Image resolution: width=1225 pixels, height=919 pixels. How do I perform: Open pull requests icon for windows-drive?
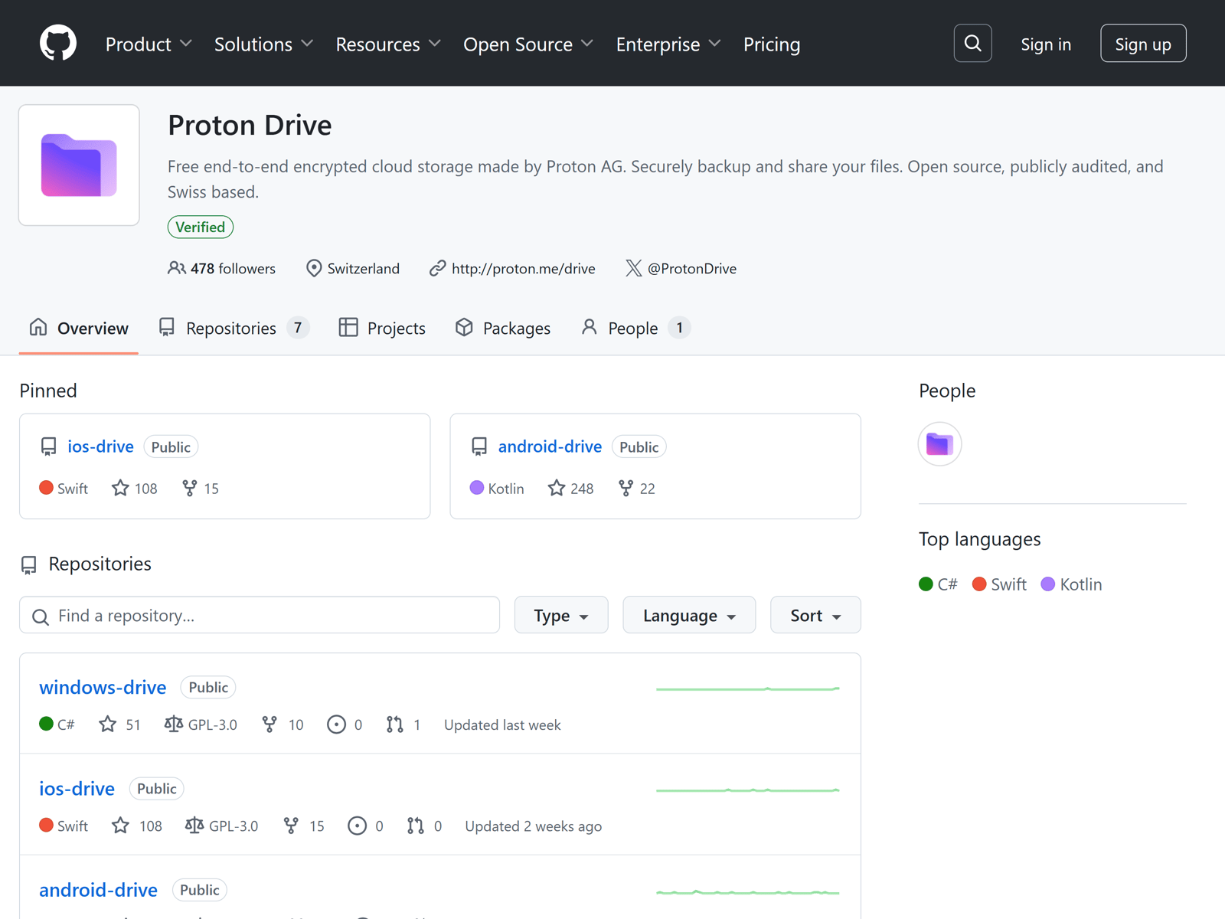click(x=394, y=724)
